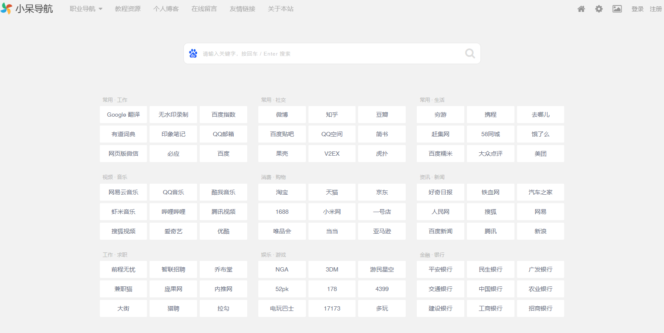The height and width of the screenshot is (333, 664).
Task: Open the 网易云音乐 tile
Action: click(x=123, y=192)
